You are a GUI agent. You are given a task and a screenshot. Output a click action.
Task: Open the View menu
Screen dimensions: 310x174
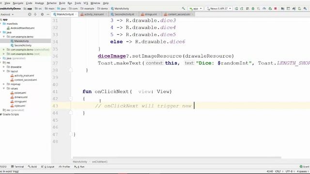tap(7, 3)
